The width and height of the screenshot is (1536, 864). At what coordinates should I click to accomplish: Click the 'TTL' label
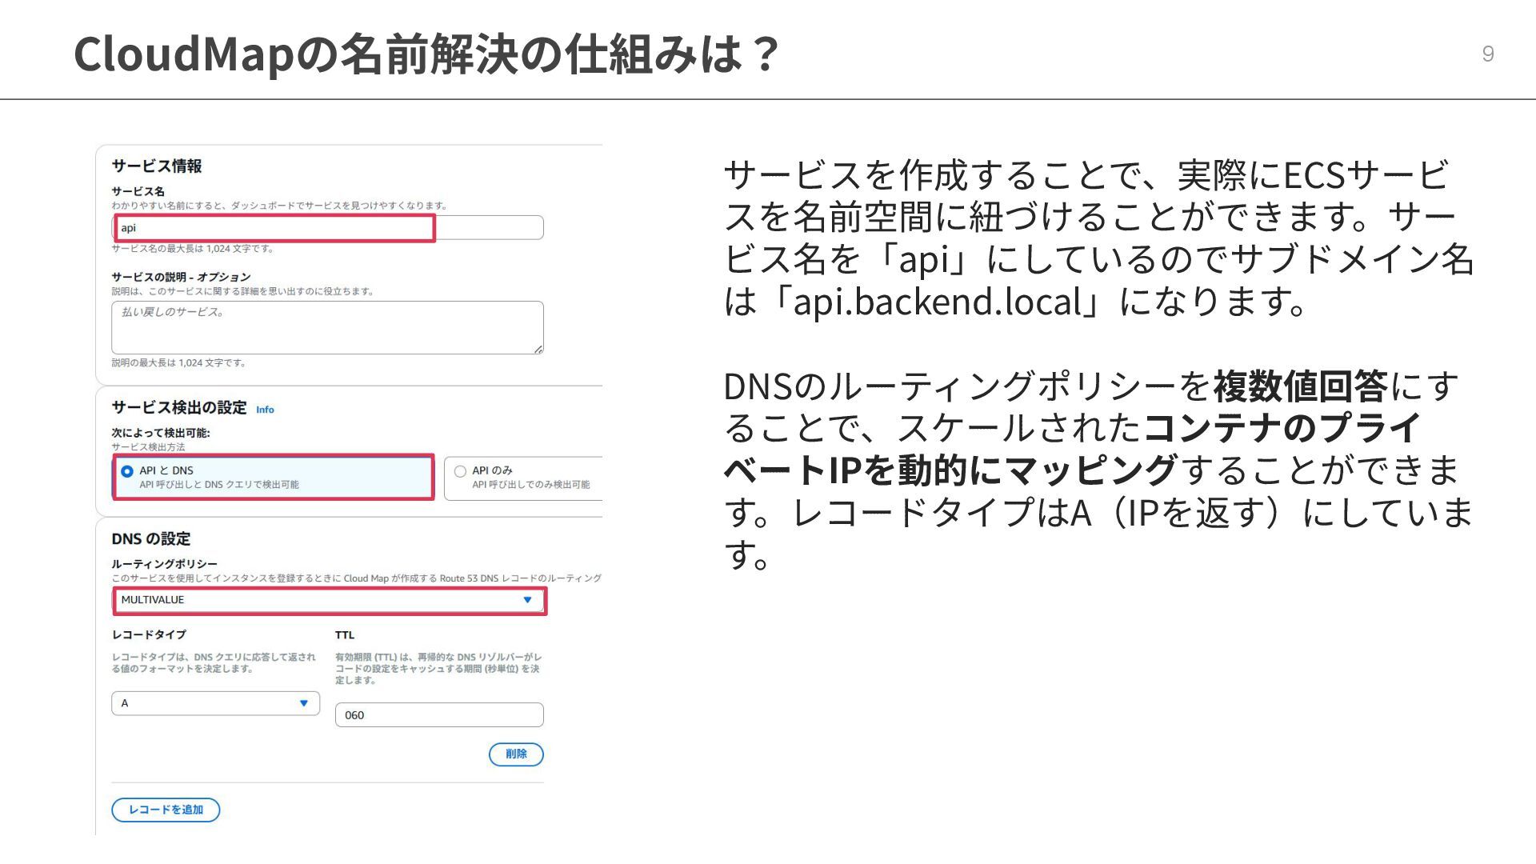point(345,635)
